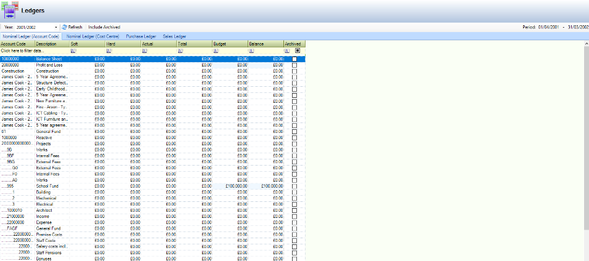This screenshot has width=589, height=261.
Task: Click the Hard column filter icon
Action: pyautogui.click(x=109, y=51)
